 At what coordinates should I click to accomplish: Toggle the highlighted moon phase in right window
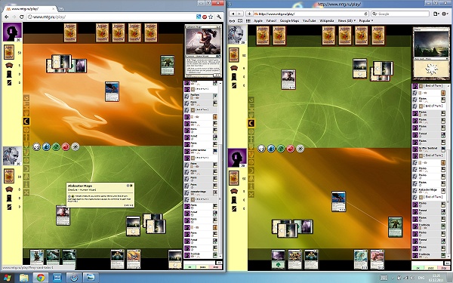point(251,124)
